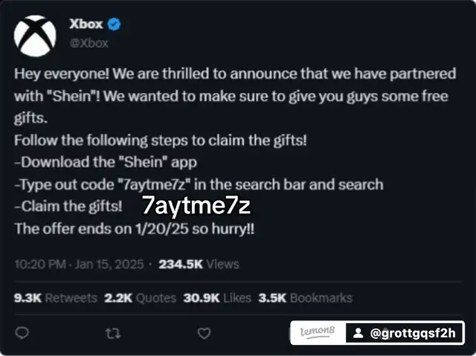Click the offer ends 1/20/25 line
This screenshot has width=476, height=356.
pyautogui.click(x=134, y=228)
